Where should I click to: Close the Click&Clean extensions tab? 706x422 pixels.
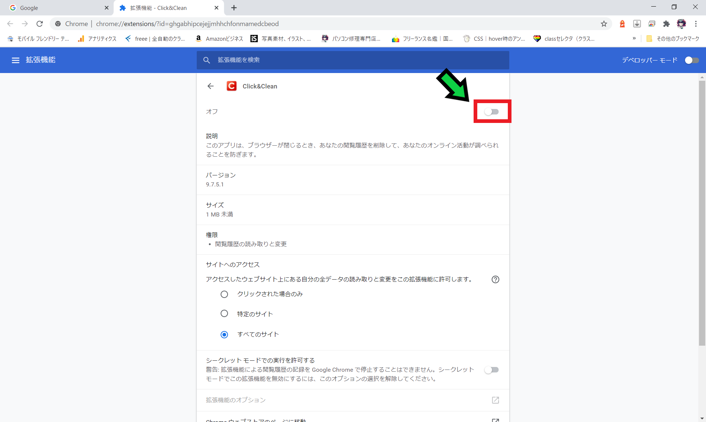click(x=216, y=8)
